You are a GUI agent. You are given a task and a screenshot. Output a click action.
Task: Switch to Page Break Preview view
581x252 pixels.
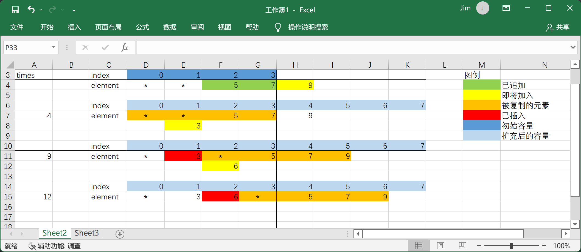(462, 246)
